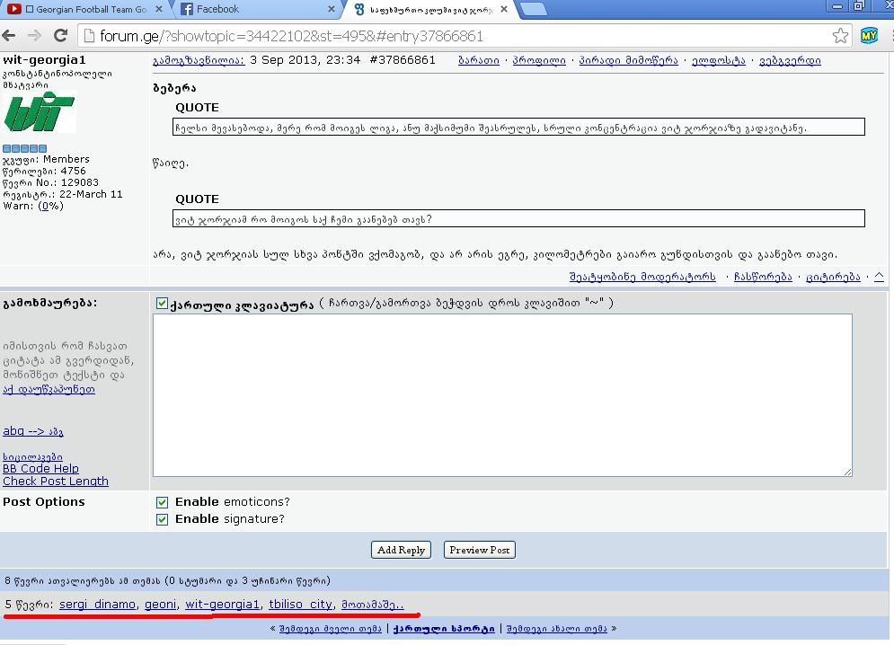The width and height of the screenshot is (894, 645).
Task: Click the post number #37866861
Action: pos(403,60)
